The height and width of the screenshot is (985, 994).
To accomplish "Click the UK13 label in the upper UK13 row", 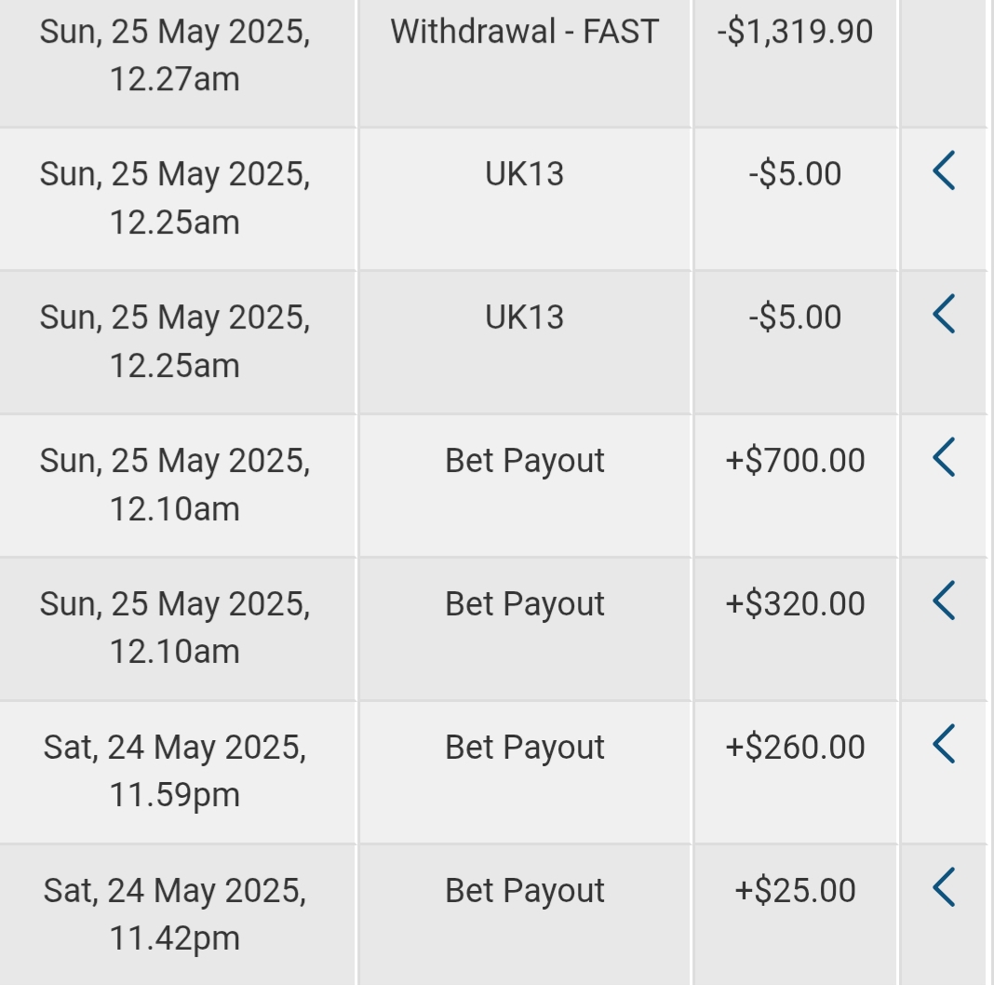I will (524, 174).
